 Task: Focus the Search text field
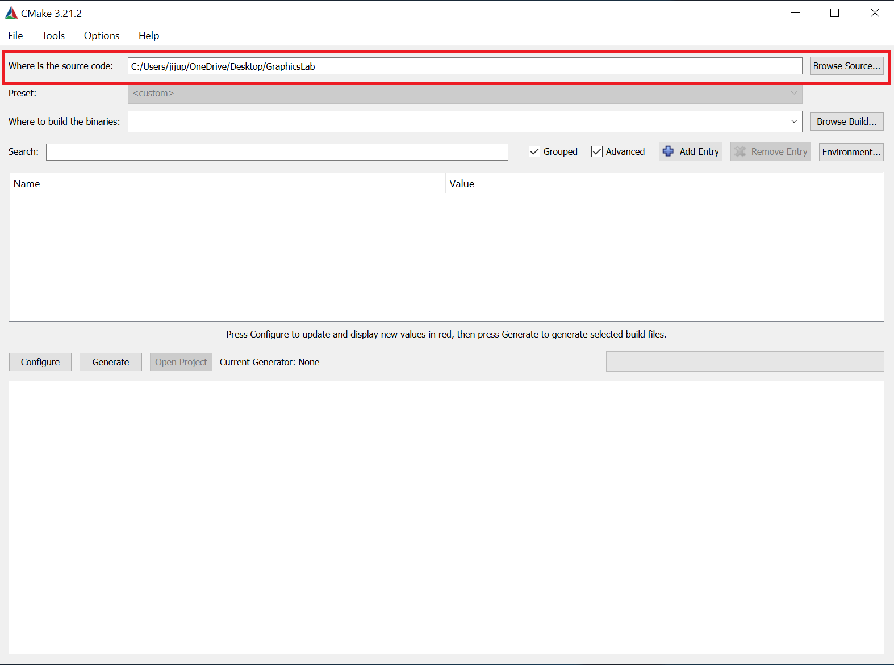277,152
